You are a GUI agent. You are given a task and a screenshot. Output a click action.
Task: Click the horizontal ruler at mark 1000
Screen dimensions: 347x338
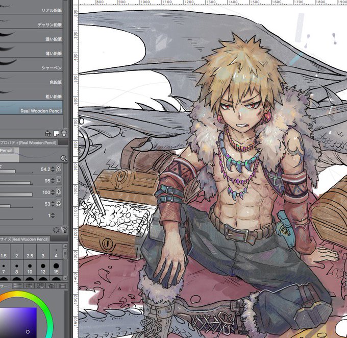point(145,2)
